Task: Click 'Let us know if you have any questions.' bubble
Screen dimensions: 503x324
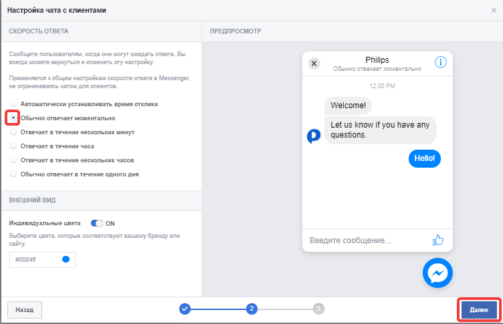Action: 381,130
